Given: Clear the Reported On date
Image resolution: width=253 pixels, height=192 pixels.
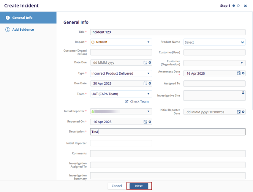Looking at the screenshot, I should pyautogui.click(x=150, y=122).
